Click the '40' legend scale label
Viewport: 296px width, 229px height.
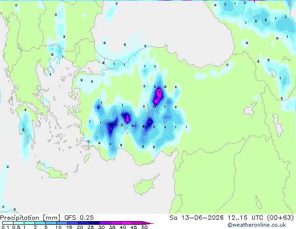click(123, 227)
